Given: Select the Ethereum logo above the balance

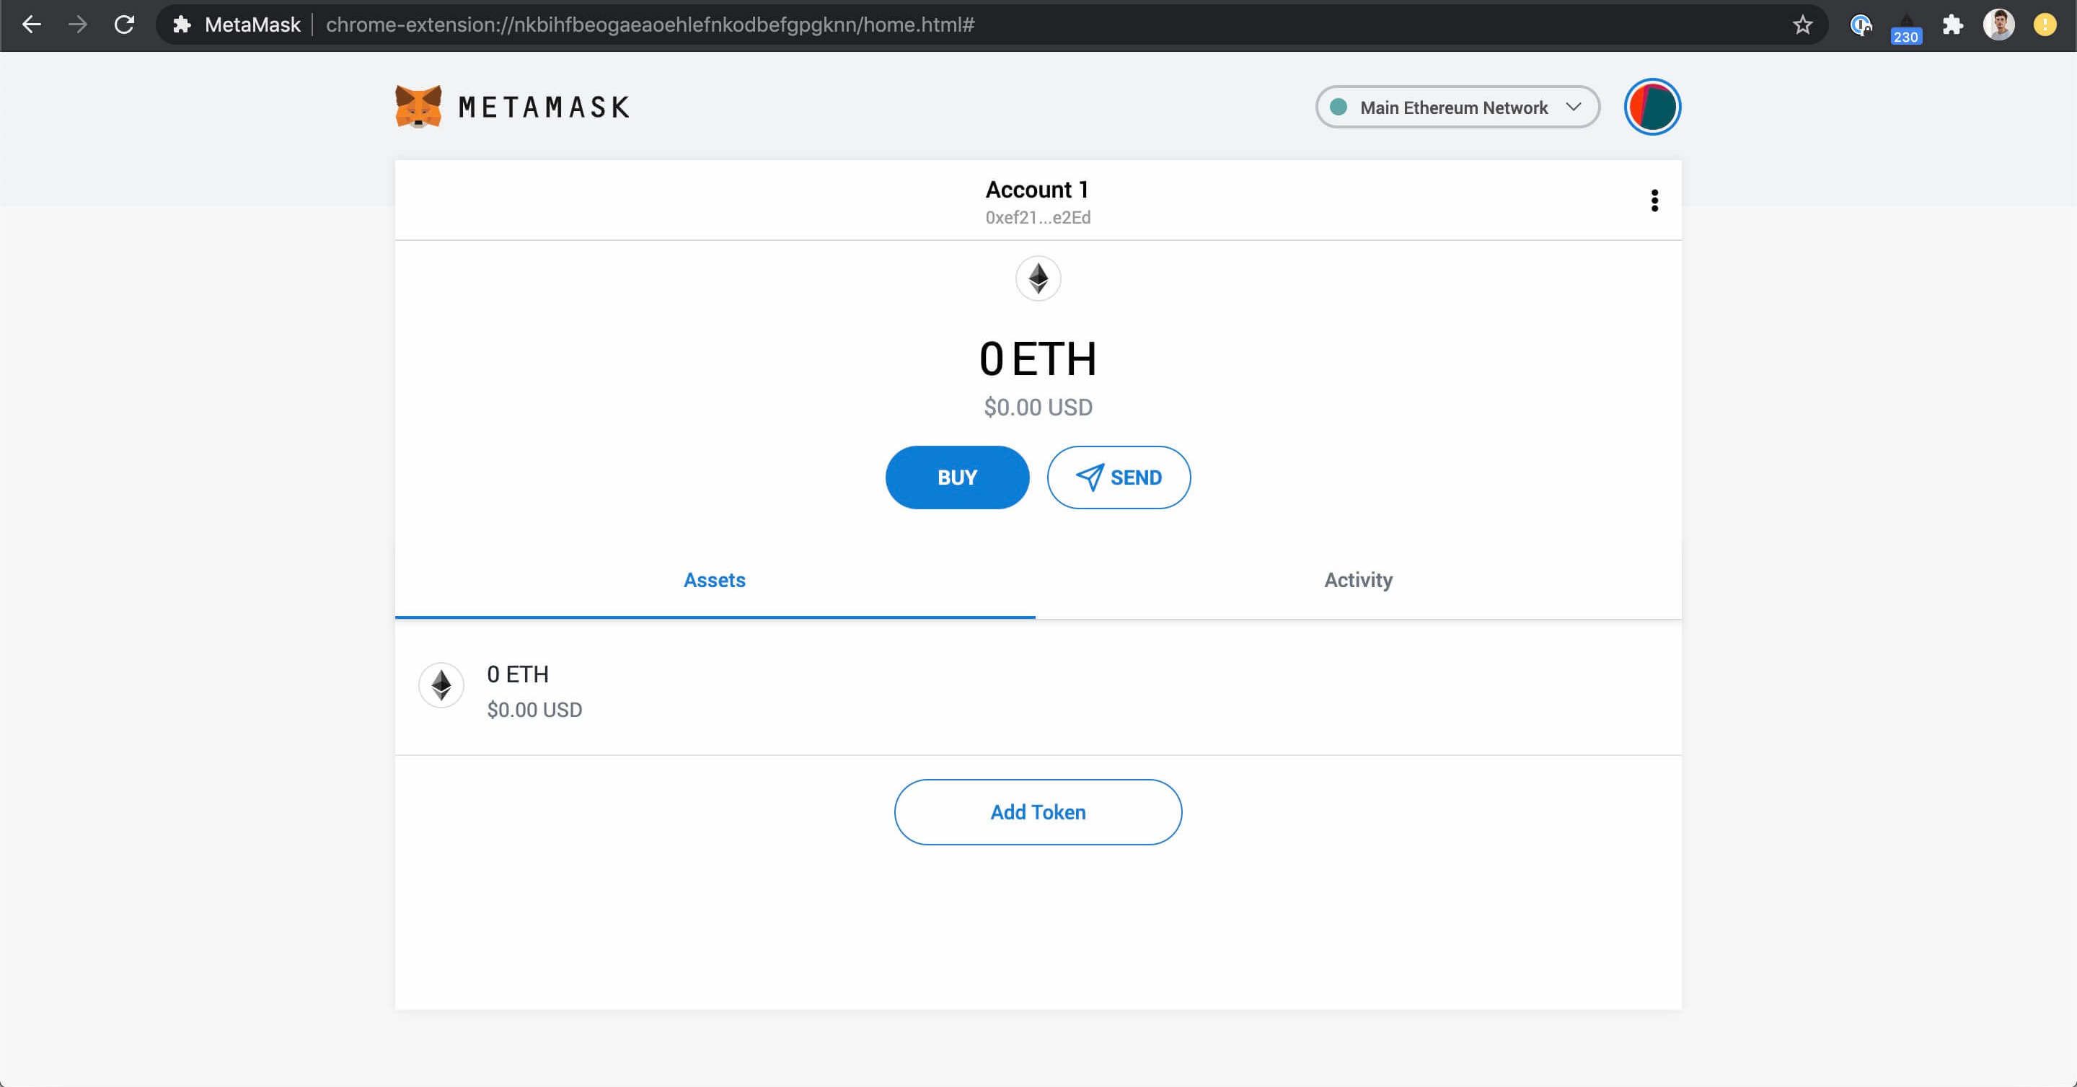Looking at the screenshot, I should pos(1038,278).
